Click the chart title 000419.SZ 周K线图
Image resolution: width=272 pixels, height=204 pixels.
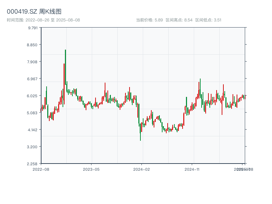tap(34, 12)
